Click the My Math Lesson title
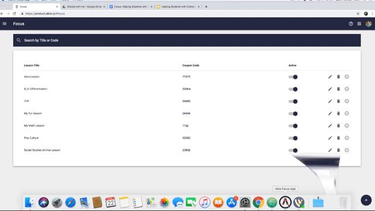 34,125
